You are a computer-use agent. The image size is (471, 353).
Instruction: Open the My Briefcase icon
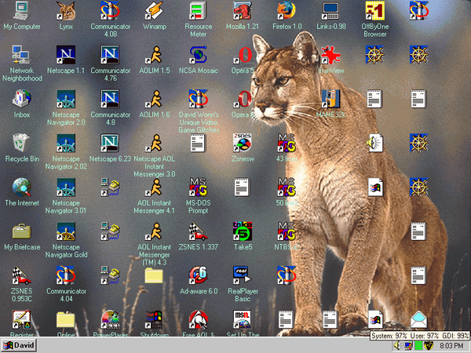tap(22, 231)
